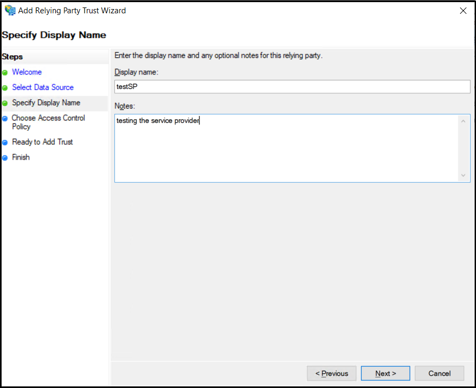Click the wizard title bar icon

click(10, 10)
